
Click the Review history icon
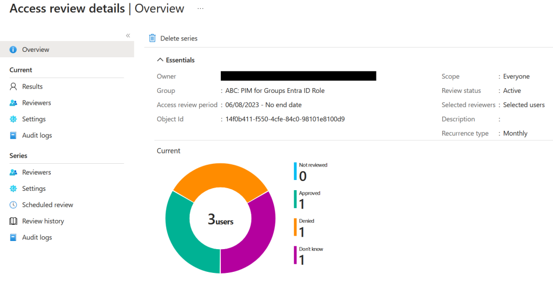(x=14, y=221)
